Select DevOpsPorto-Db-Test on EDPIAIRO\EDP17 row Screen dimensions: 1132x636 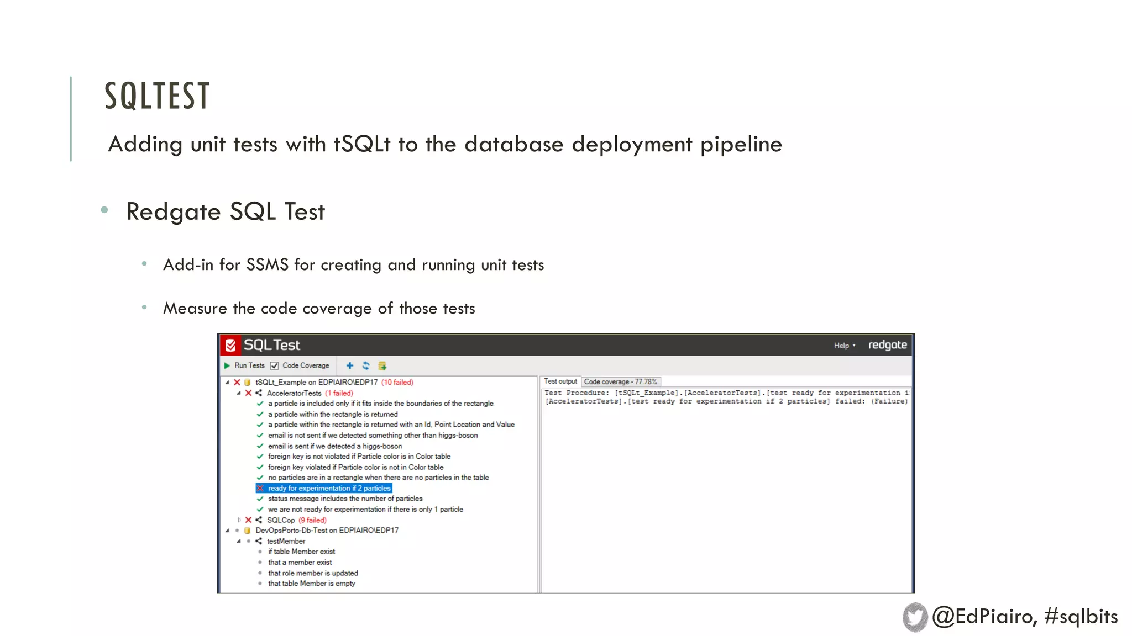[327, 531]
